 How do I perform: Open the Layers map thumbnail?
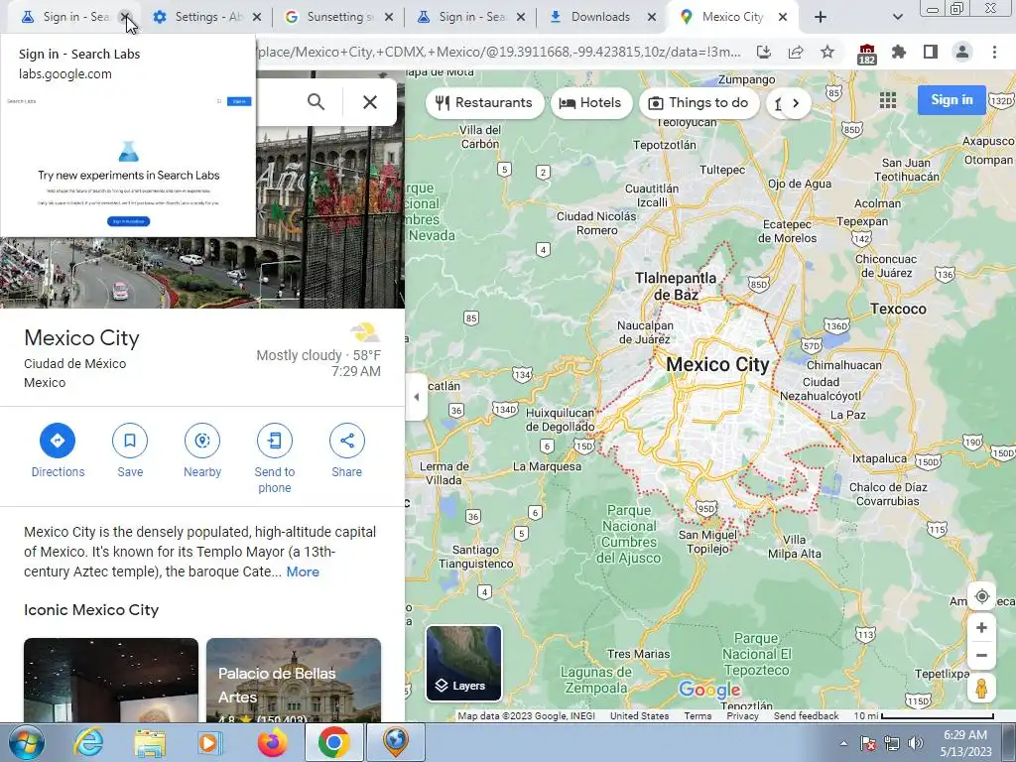(x=463, y=664)
